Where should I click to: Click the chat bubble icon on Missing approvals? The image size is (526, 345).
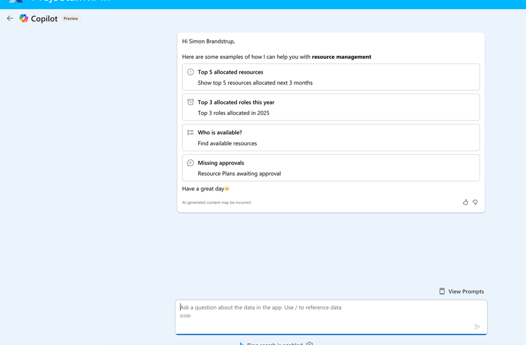point(190,163)
